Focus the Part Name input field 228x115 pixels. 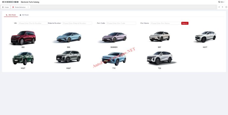coord(165,23)
